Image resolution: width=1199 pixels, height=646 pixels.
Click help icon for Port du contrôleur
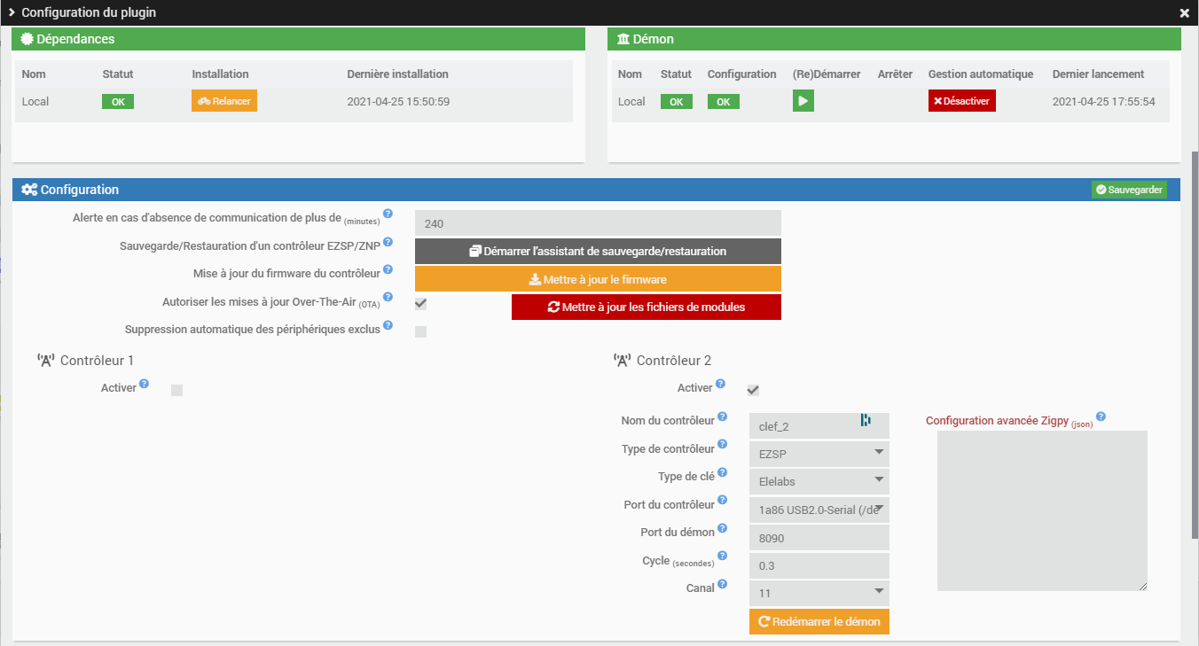[722, 501]
